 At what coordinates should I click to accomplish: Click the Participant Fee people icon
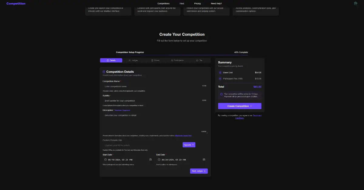(220, 79)
